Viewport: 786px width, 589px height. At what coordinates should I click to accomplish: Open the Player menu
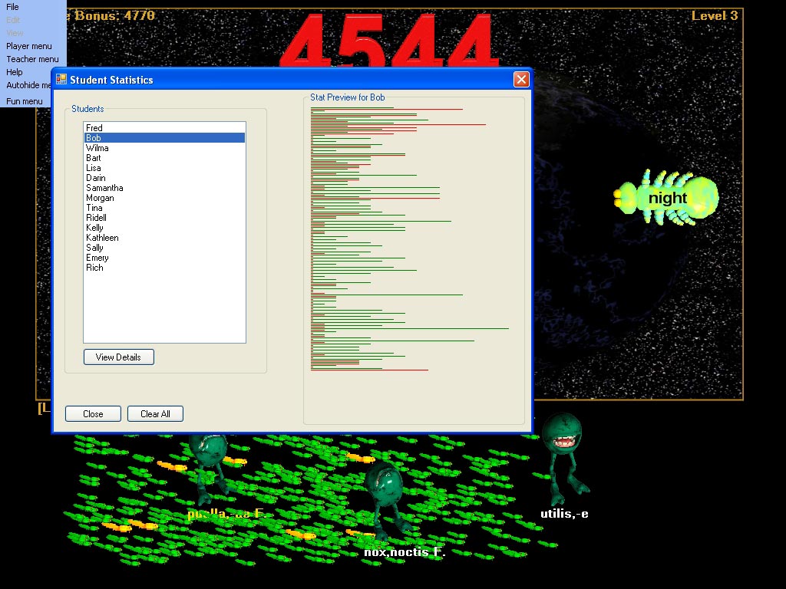(x=29, y=46)
